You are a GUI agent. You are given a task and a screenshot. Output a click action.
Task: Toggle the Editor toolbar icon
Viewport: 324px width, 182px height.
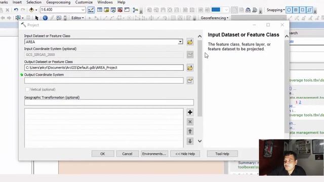(91, 10)
